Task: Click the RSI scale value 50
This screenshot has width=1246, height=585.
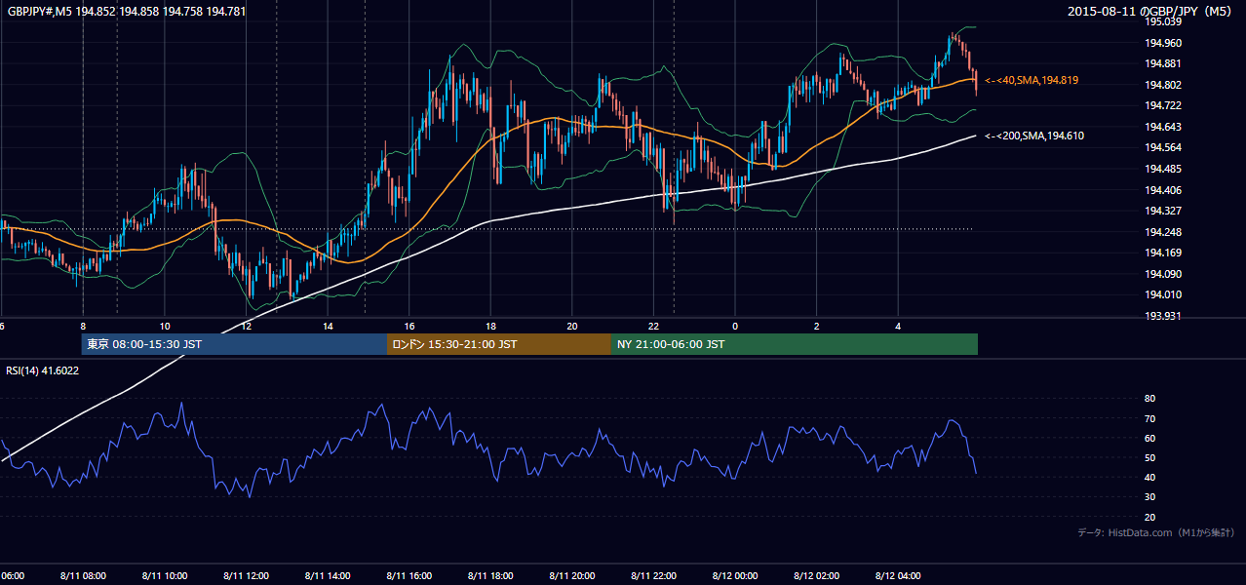Action: (1149, 457)
